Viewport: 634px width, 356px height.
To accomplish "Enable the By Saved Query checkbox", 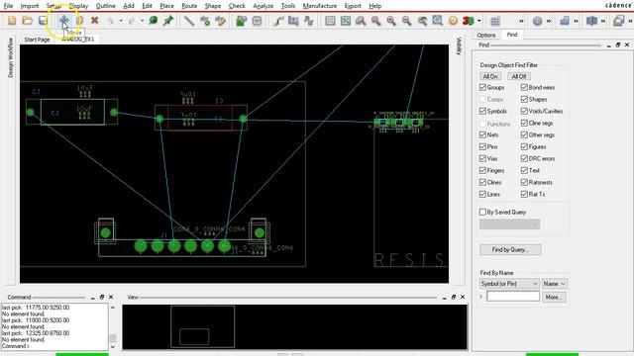I will coord(482,212).
